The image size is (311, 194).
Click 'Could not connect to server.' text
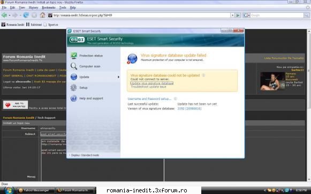point(150,79)
